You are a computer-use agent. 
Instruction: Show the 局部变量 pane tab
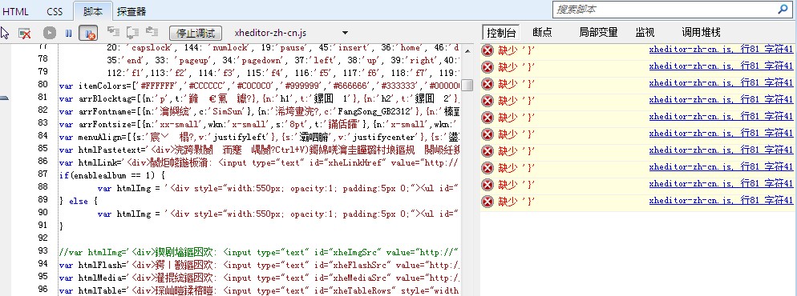pos(598,33)
